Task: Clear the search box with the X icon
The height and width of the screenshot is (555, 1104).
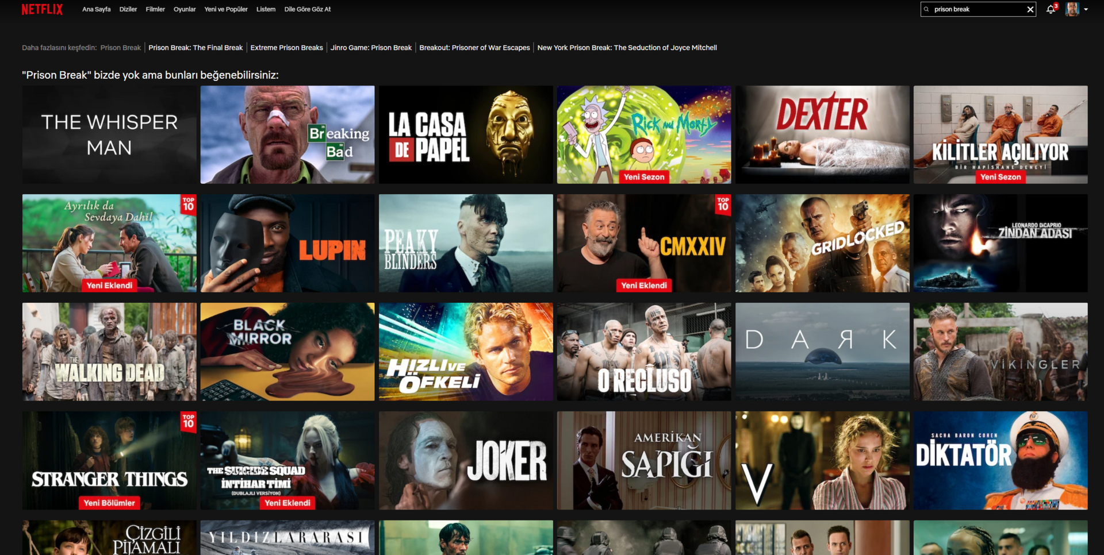Action: pos(1030,9)
